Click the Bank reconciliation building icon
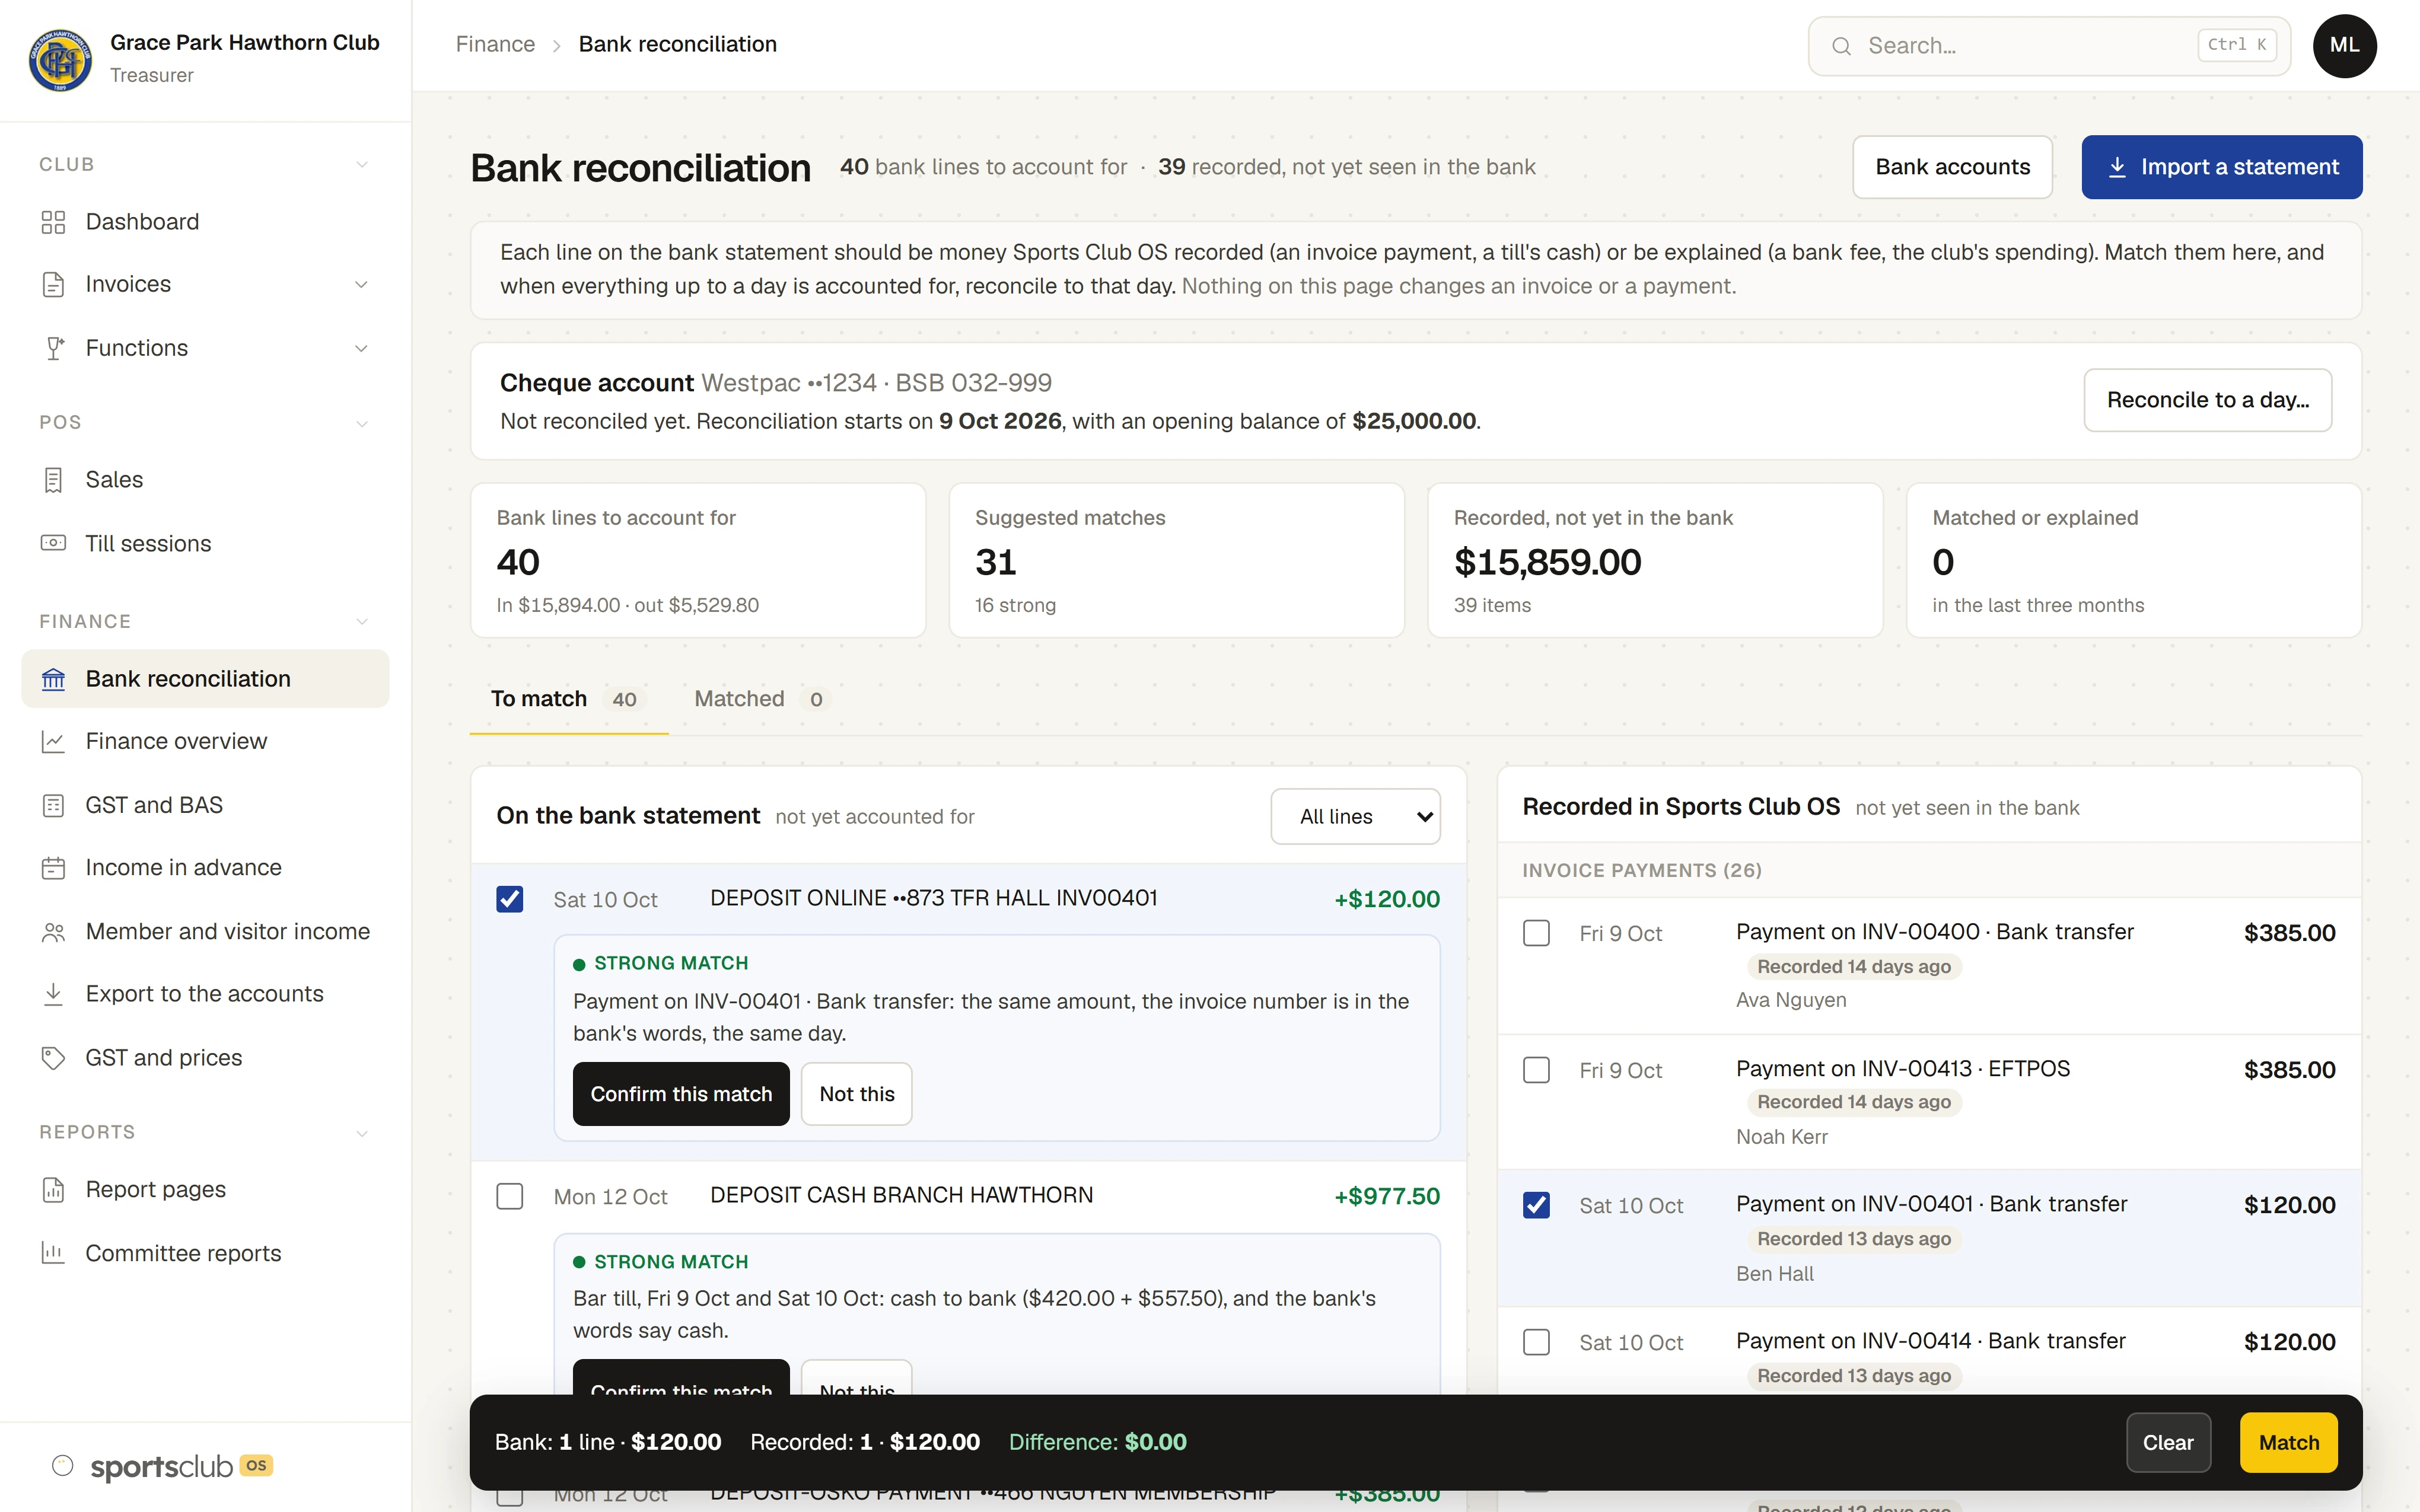Viewport: 2420px width, 1512px height. point(53,679)
